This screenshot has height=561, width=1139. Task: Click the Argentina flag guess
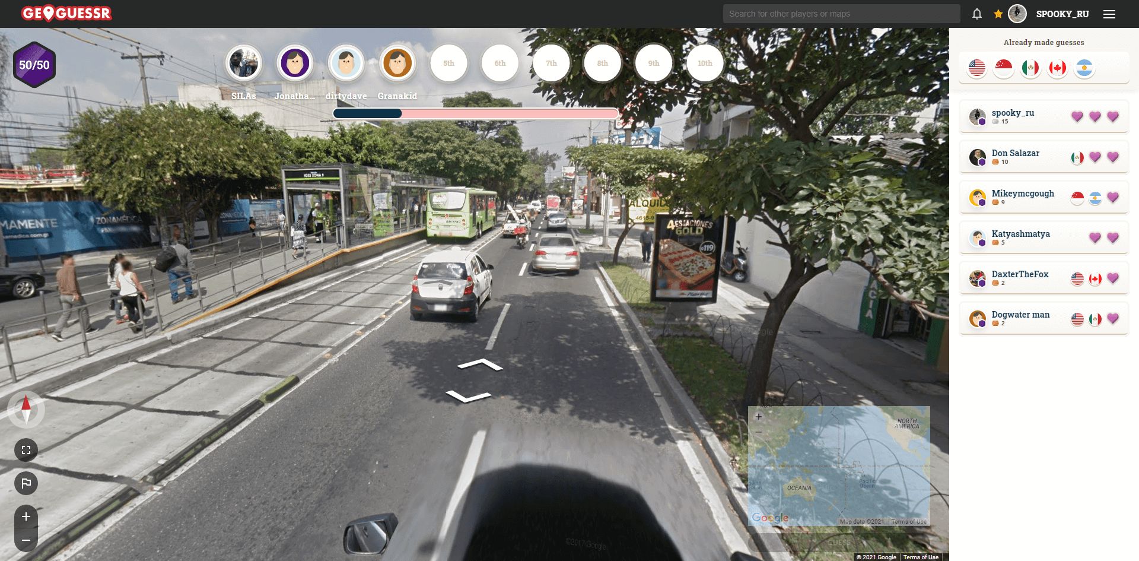(1084, 68)
